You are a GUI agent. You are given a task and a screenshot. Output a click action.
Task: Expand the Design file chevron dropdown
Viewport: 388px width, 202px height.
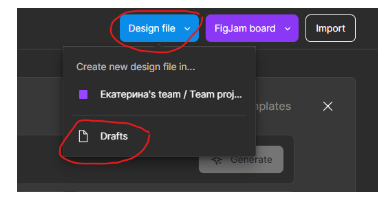(x=187, y=29)
